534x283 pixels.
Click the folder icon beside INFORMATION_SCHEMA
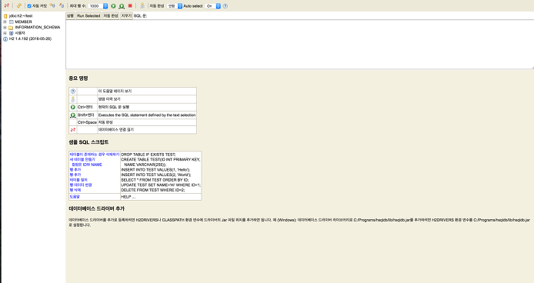[11, 28]
